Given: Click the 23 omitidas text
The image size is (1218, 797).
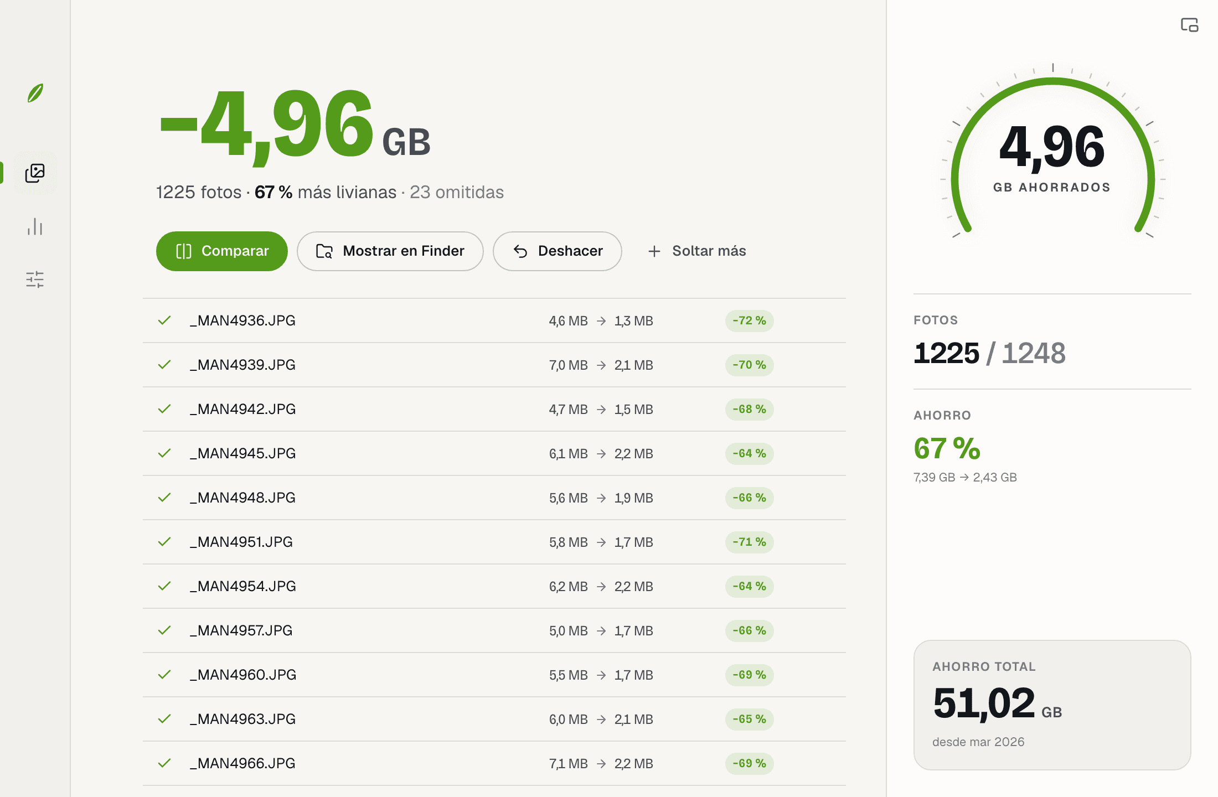Looking at the screenshot, I should [457, 192].
